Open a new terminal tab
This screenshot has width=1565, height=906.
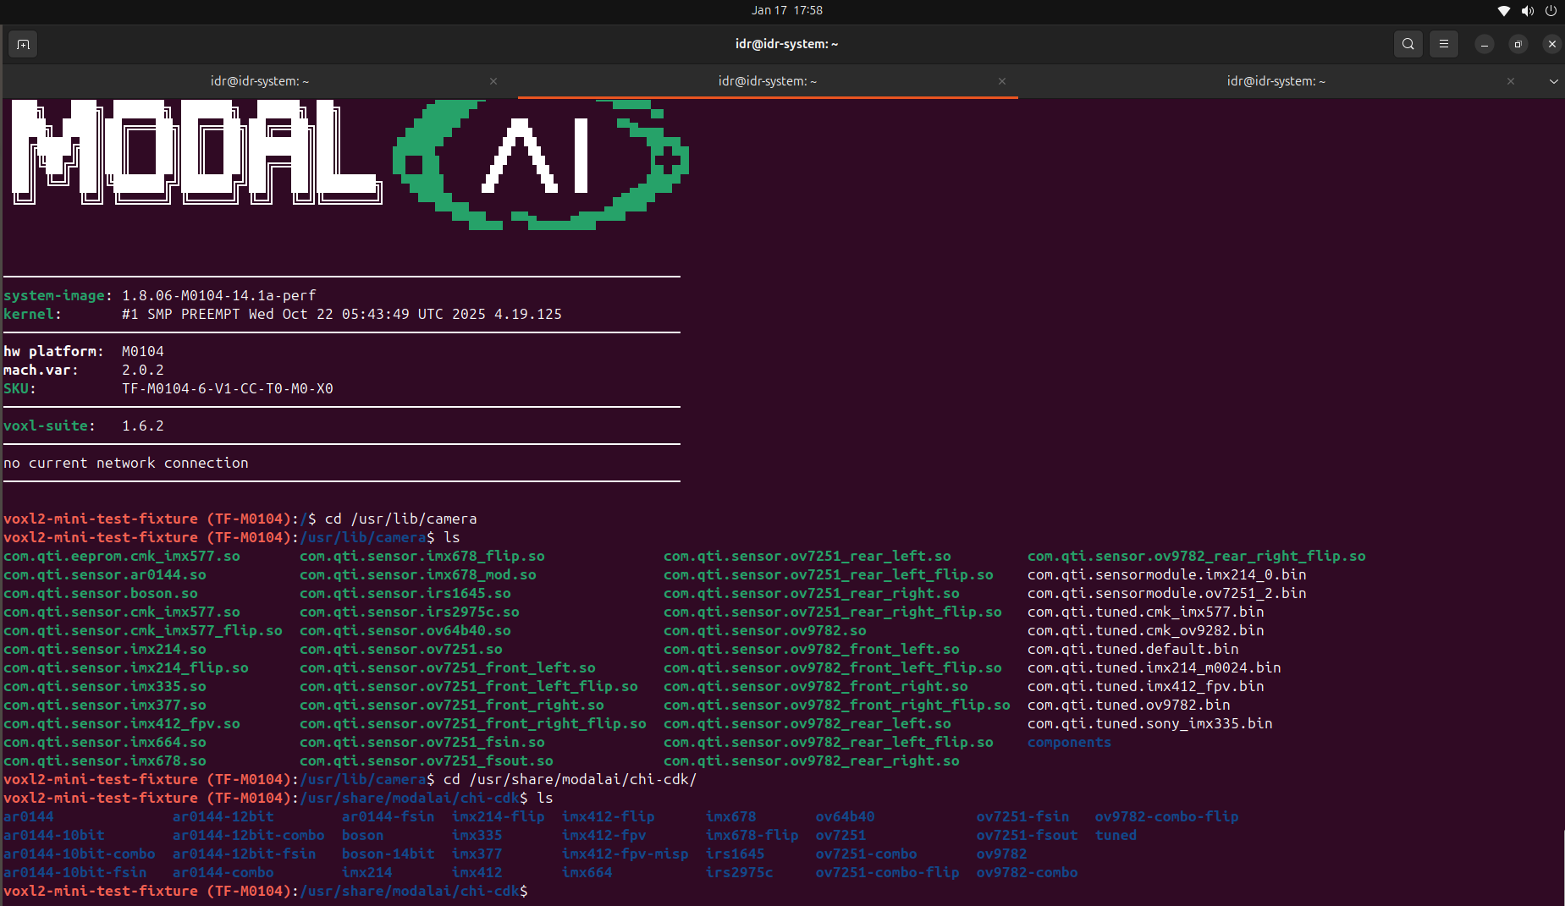[x=23, y=44]
